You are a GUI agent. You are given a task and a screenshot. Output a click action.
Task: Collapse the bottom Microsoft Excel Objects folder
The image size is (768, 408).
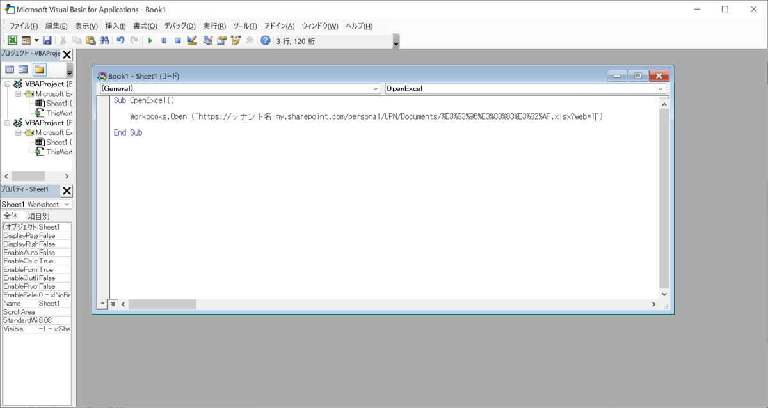pyautogui.click(x=19, y=132)
